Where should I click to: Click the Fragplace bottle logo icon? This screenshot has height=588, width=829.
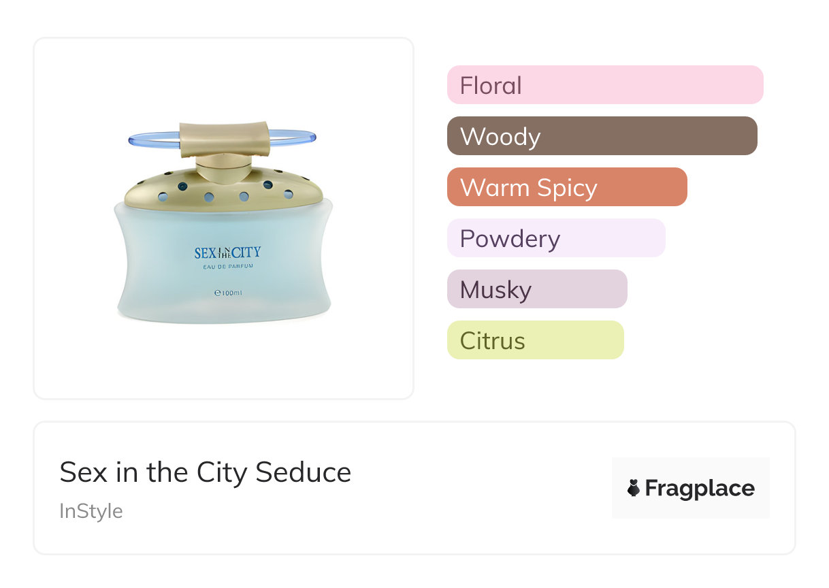pyautogui.click(x=634, y=488)
